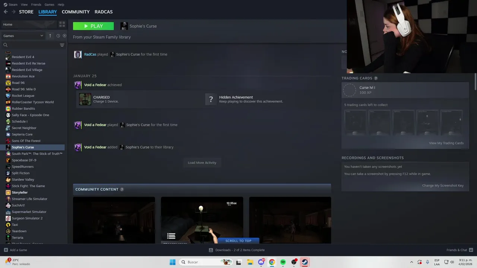This screenshot has width=477, height=268.
Task: Click the taskbar volume speaker icon
Action: pyautogui.click(x=452, y=262)
